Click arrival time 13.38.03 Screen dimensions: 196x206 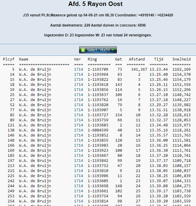click(159, 166)
